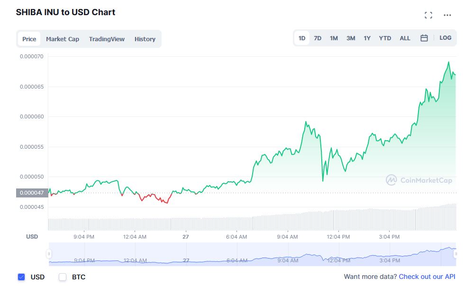Select the 1Y time range
The height and width of the screenshot is (286, 464).
[x=367, y=38]
